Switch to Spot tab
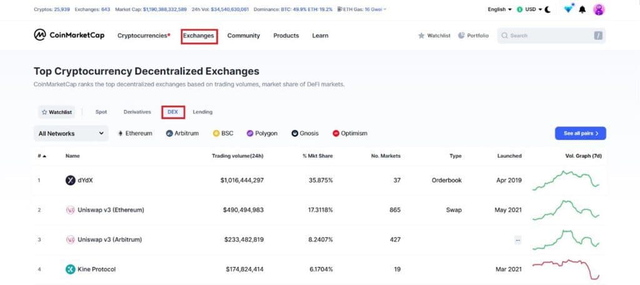Screen dimensions: 640x285 [101, 112]
